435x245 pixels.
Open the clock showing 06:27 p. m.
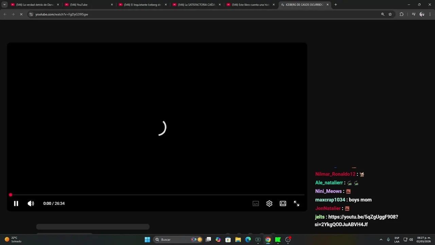tap(424, 240)
